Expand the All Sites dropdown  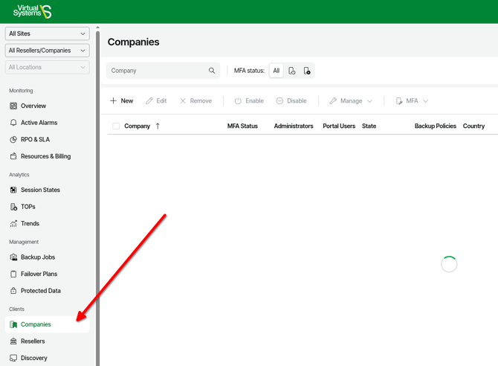[x=47, y=33]
